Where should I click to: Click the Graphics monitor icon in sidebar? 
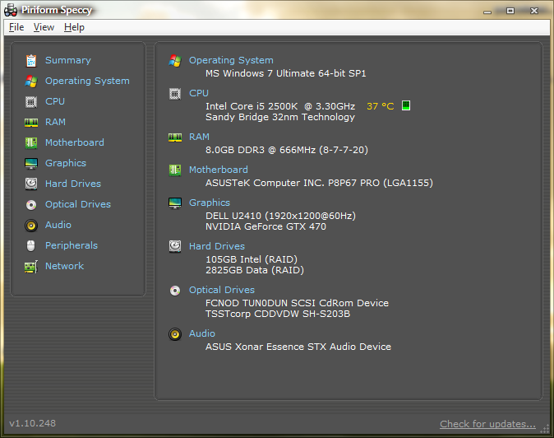[x=31, y=164]
